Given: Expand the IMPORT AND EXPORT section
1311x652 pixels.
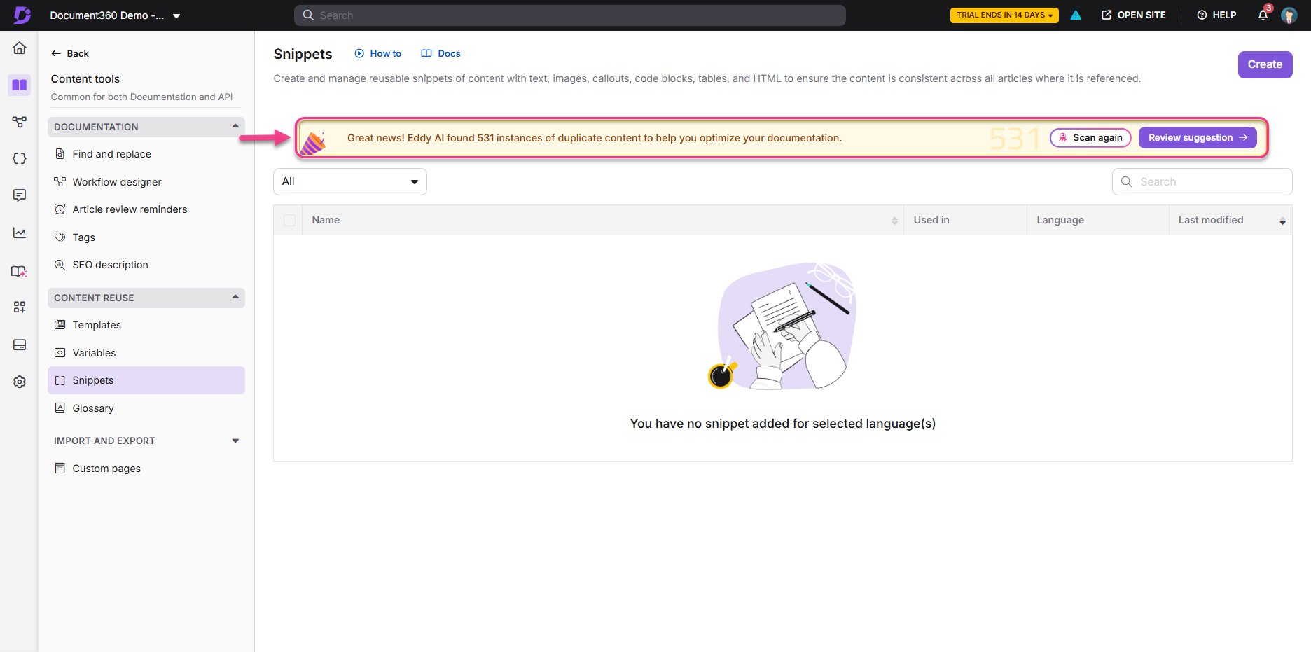Looking at the screenshot, I should pos(235,441).
